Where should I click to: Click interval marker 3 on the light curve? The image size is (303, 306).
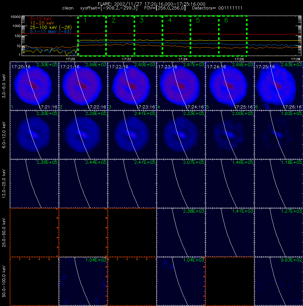click(142, 20)
